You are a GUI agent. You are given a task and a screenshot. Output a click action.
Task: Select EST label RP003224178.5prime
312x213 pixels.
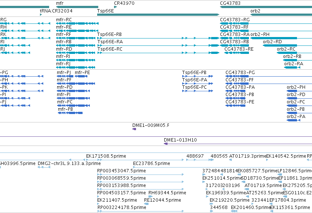pyautogui.click(x=122, y=208)
